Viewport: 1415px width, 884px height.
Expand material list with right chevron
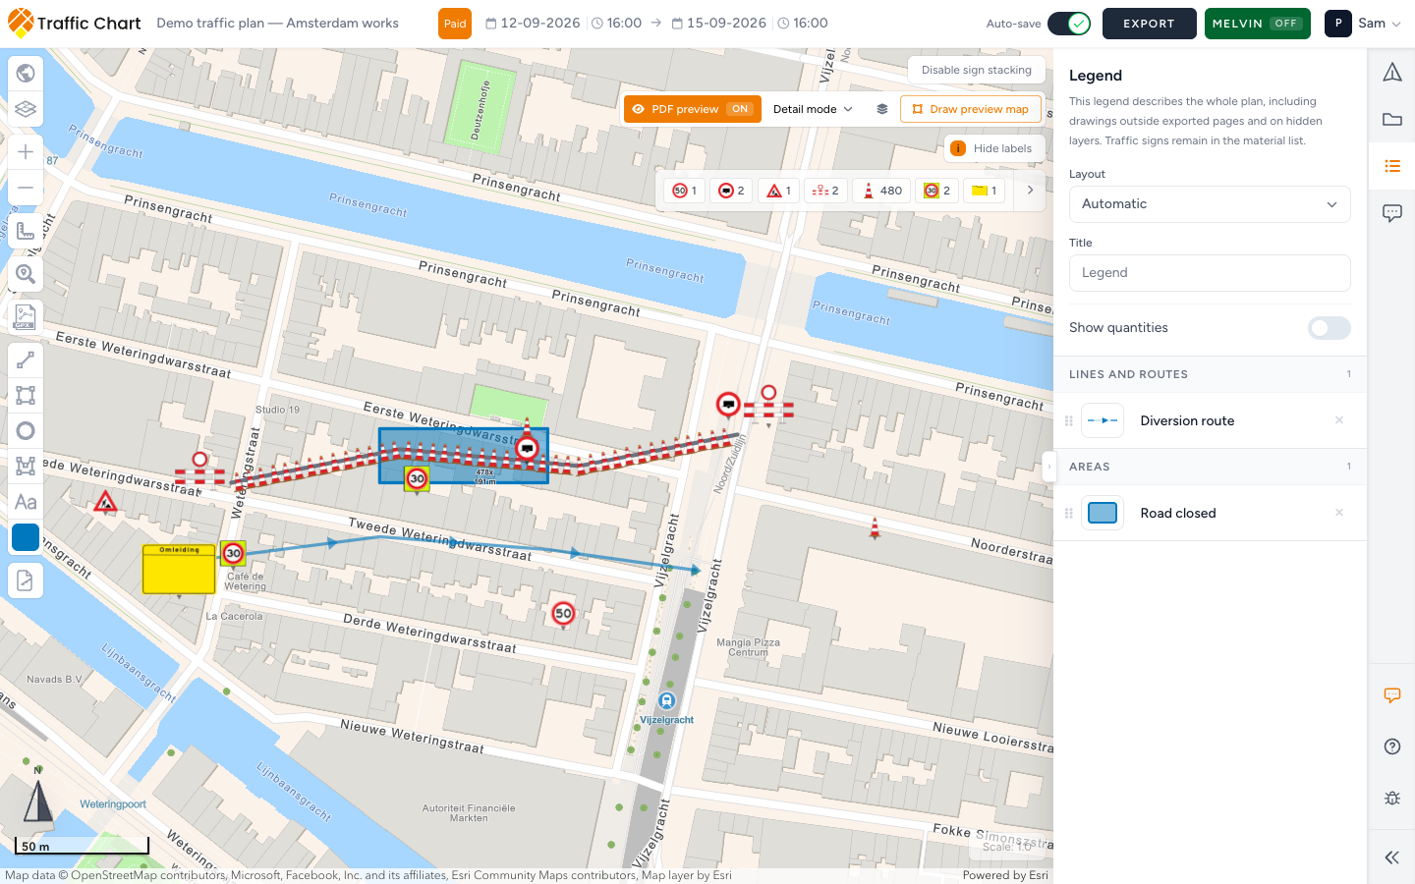[1030, 191]
